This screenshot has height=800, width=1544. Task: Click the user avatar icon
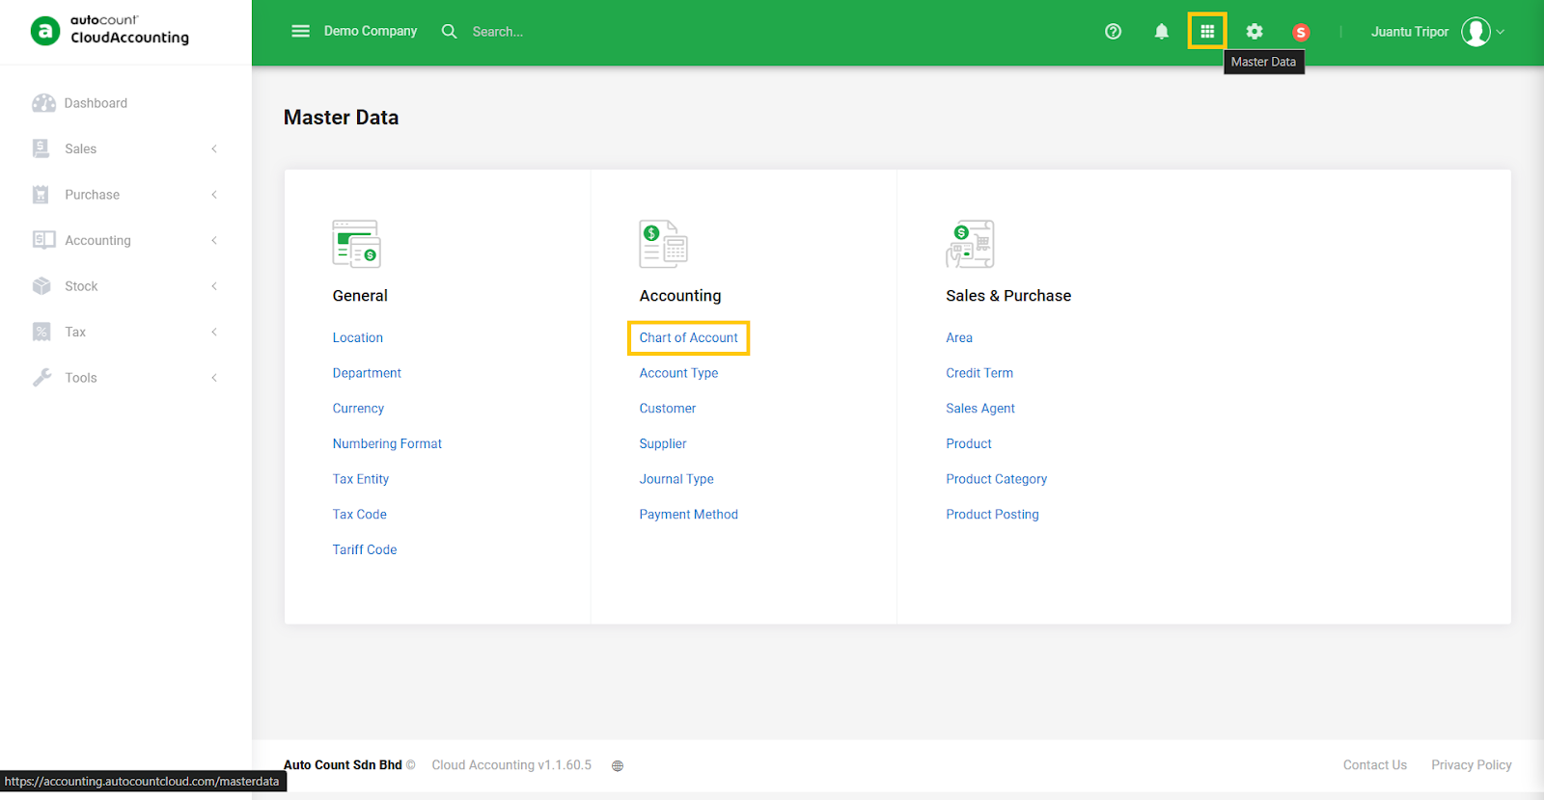tap(1475, 31)
